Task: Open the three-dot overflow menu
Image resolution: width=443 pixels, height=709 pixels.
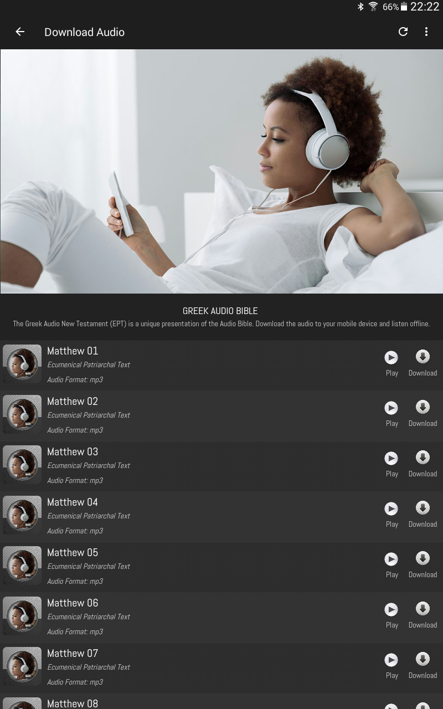Action: point(426,32)
